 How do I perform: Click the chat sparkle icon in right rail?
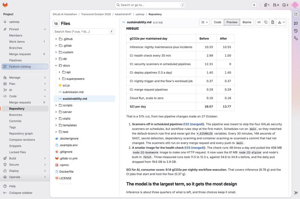(296, 23)
